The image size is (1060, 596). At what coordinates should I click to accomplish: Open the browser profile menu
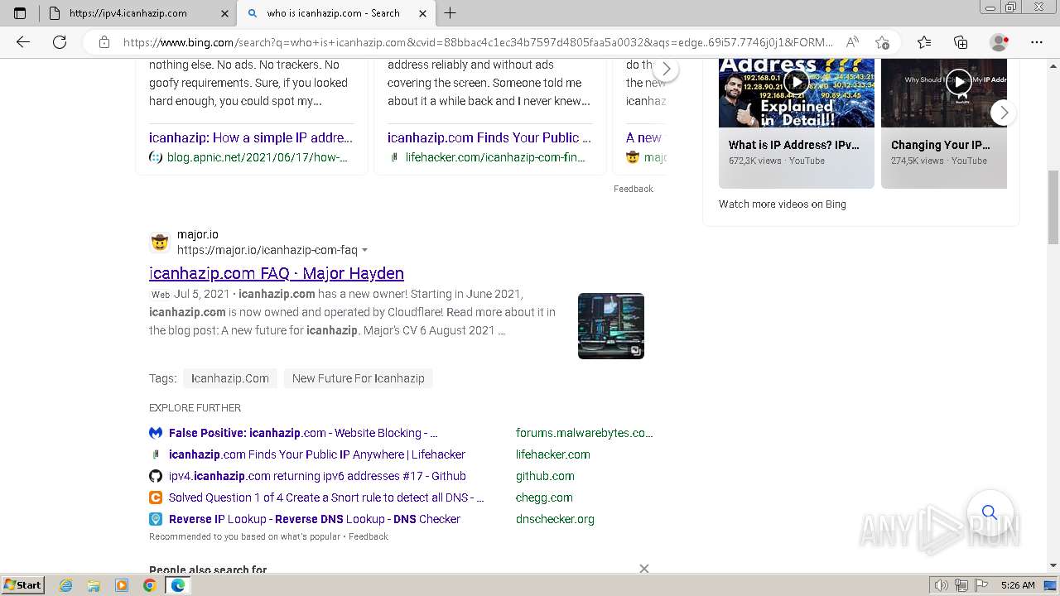(1000, 42)
